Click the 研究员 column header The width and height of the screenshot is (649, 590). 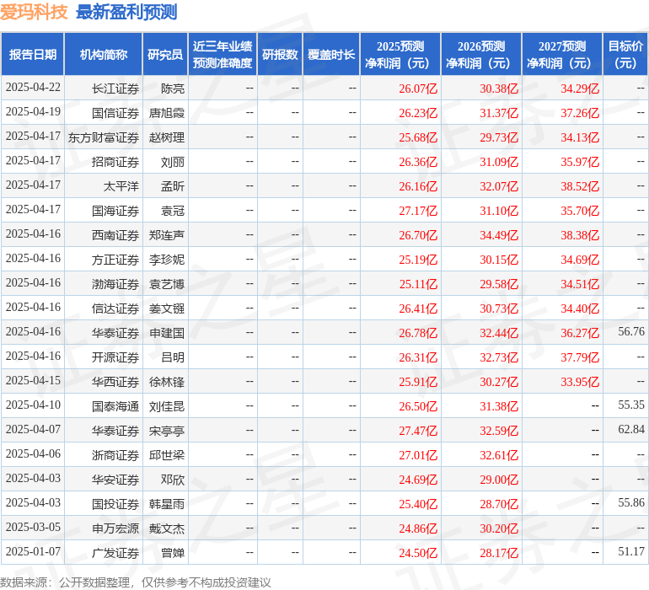pyautogui.click(x=165, y=54)
